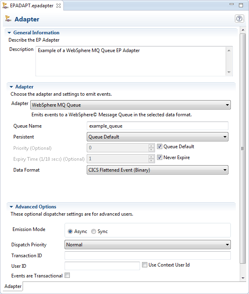Open the Persistent dropdown
Viewport: 249px width, 294px height.
157,137
